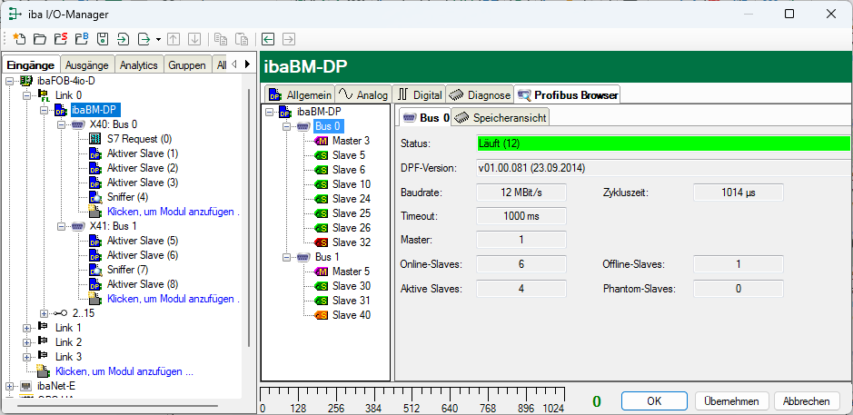Open the Analog module tab
The image size is (853, 415).
(x=362, y=94)
